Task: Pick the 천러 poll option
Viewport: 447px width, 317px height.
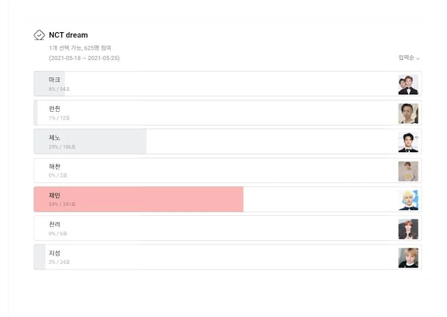Action: point(210,228)
